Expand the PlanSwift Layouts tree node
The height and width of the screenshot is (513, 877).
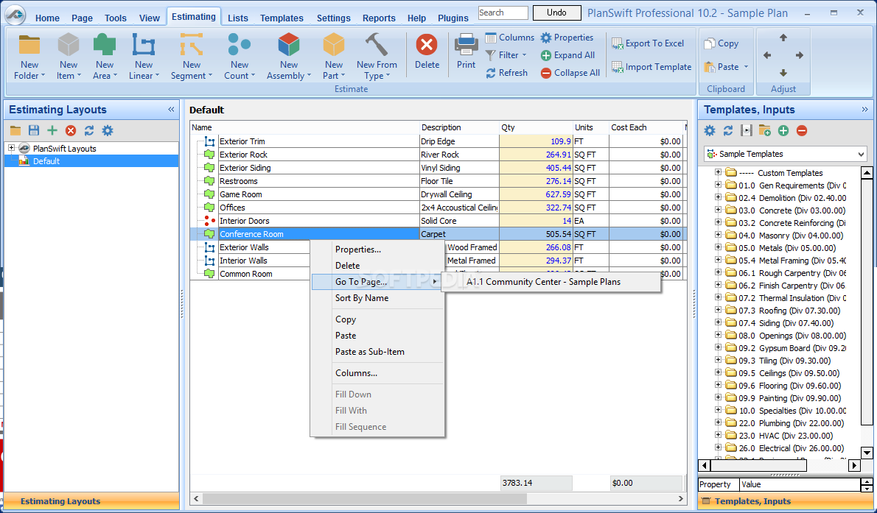pyautogui.click(x=11, y=148)
